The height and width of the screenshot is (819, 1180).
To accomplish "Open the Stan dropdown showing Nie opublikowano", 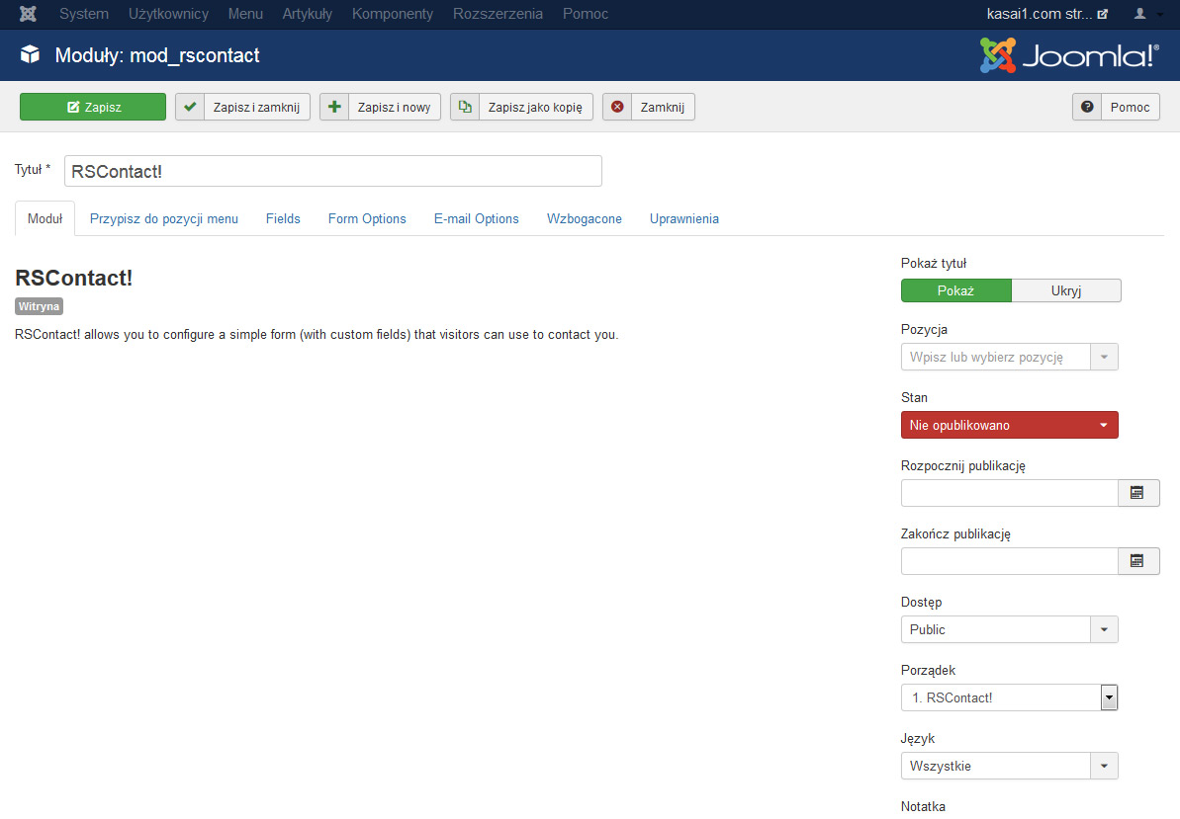I will (x=1009, y=425).
